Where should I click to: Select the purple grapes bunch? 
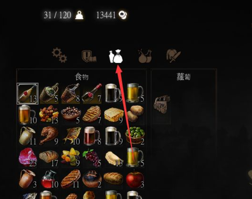coord(92,158)
